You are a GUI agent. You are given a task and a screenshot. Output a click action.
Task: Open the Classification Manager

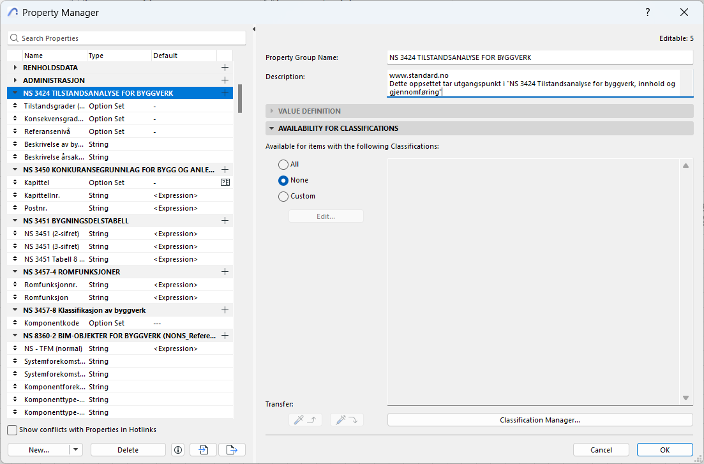(539, 420)
